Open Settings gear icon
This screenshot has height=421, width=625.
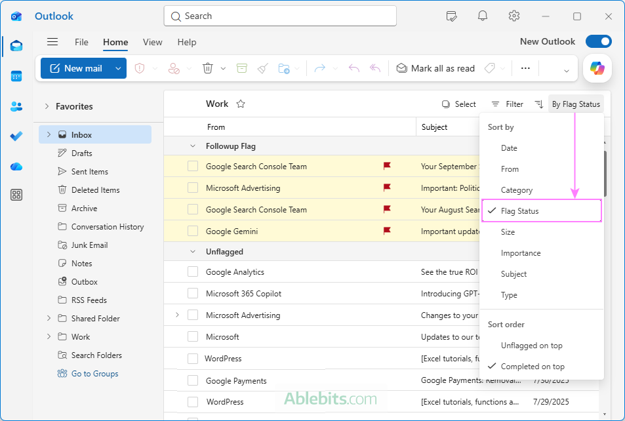click(x=514, y=16)
